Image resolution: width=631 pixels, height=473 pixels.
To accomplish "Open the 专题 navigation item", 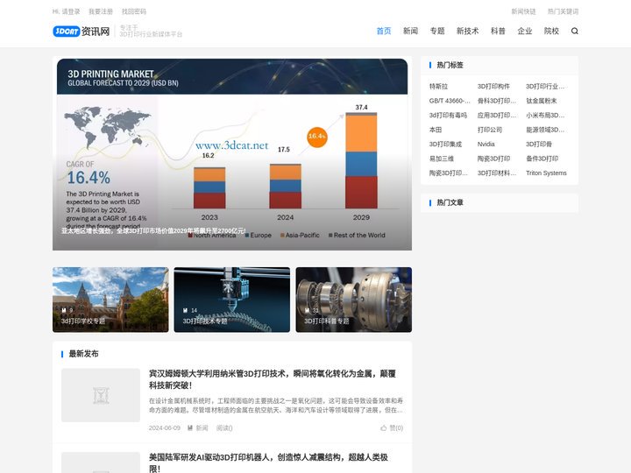I will [x=437, y=31].
